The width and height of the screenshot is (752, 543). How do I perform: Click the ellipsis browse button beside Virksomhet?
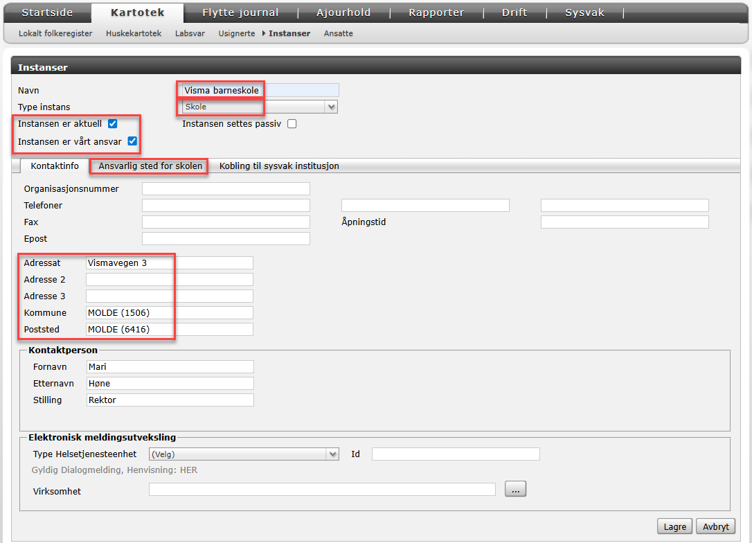click(515, 489)
